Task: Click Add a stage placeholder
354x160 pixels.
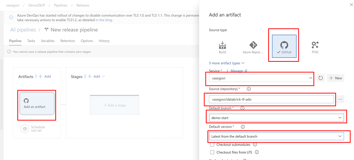Action: point(114,105)
